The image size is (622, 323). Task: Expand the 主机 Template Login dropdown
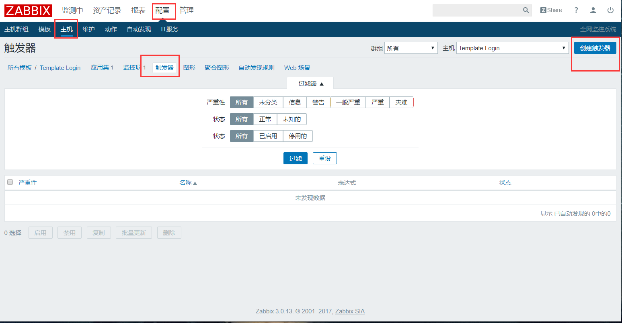click(x=513, y=48)
